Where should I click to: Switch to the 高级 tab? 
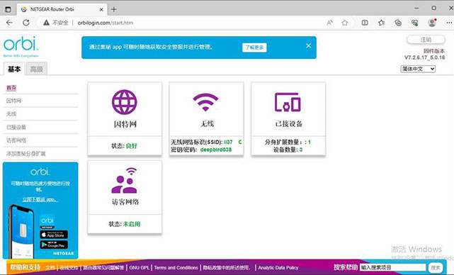point(37,69)
